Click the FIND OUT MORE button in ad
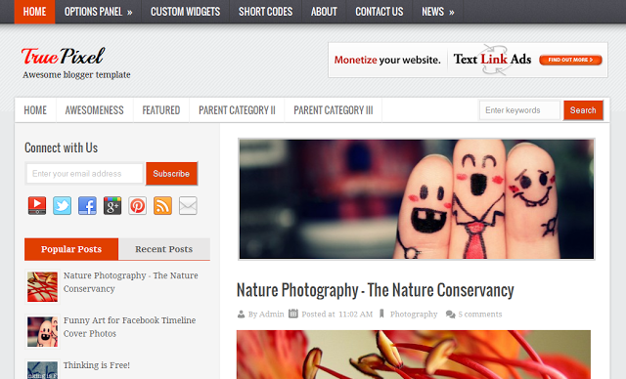This screenshot has height=379, width=626. [570, 60]
